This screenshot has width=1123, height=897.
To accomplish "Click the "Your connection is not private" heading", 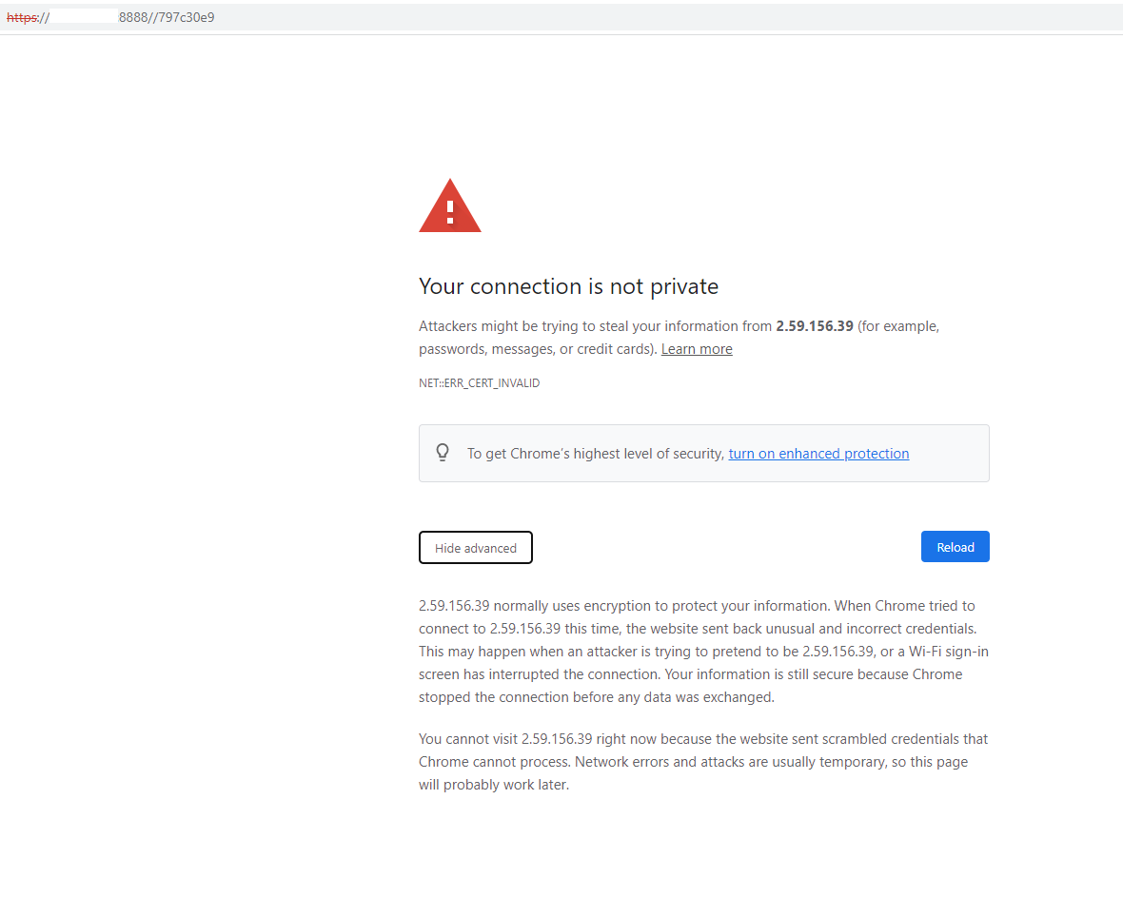I will coord(568,286).
